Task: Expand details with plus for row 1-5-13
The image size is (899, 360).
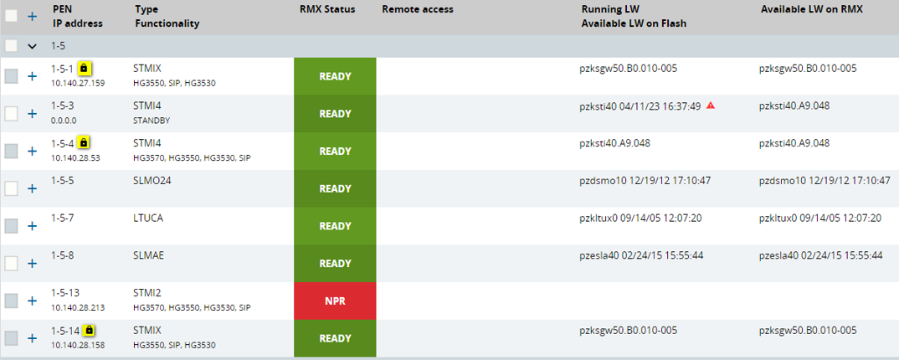Action: [32, 301]
